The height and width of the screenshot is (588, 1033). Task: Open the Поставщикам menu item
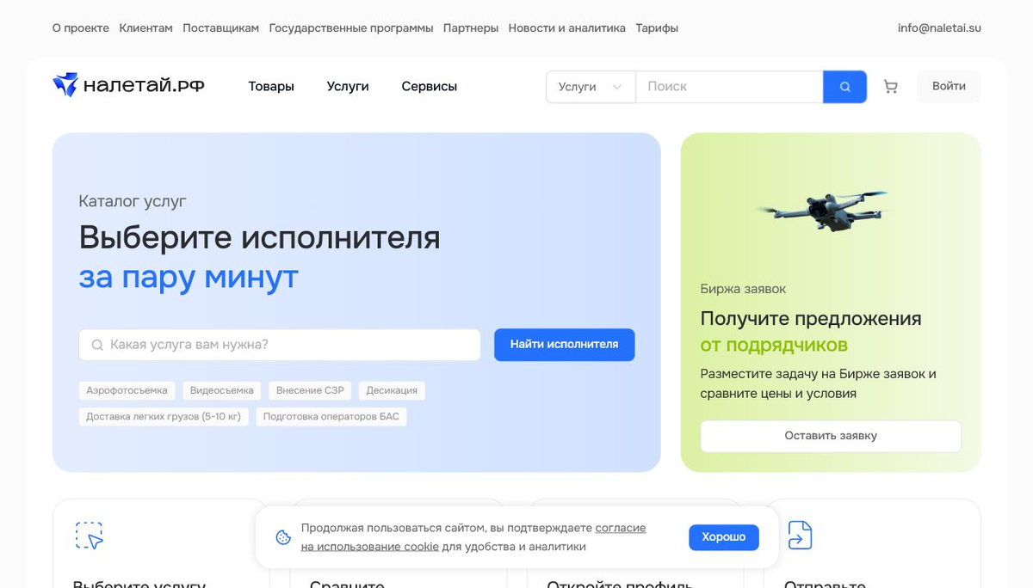(220, 28)
